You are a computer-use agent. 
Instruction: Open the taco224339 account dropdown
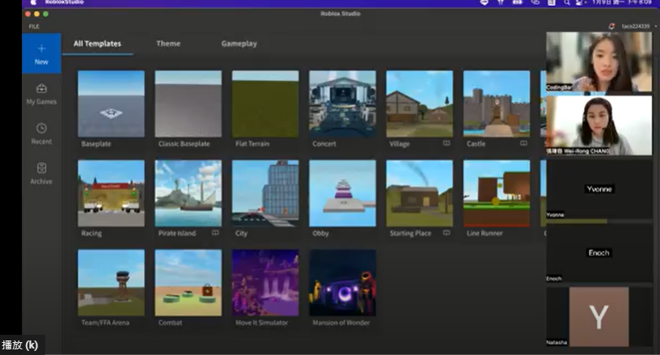point(639,26)
